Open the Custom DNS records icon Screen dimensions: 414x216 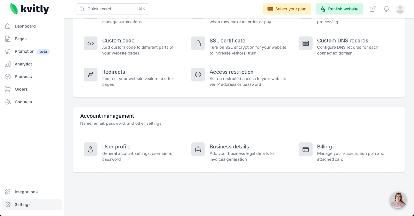tap(306, 43)
